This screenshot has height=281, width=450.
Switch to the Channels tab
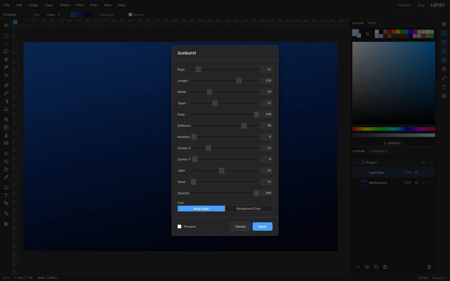pyautogui.click(x=379, y=151)
